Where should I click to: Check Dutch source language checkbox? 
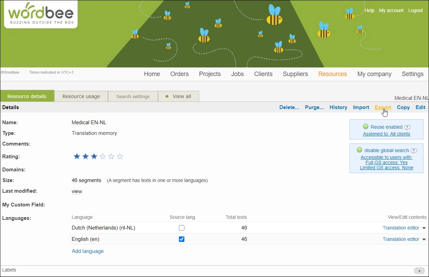pyautogui.click(x=182, y=228)
